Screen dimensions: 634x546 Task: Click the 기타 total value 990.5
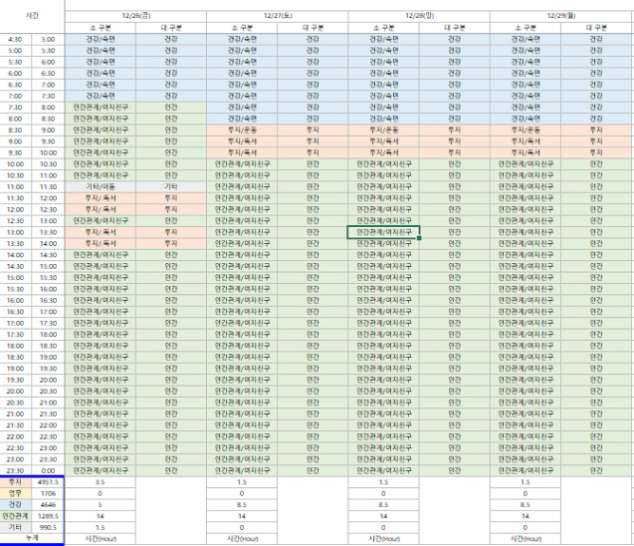49,527
